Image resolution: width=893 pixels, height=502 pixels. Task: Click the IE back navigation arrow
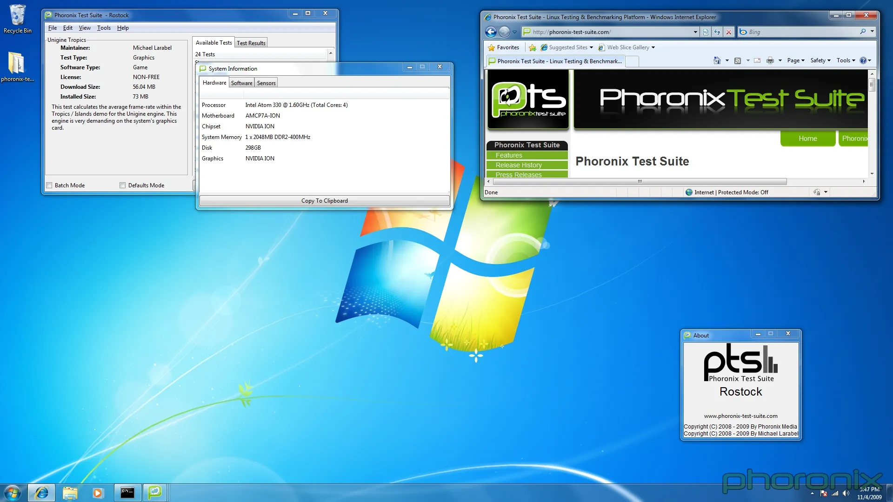click(x=491, y=32)
